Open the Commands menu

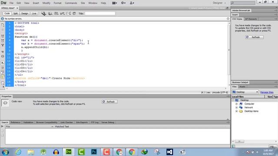pyautogui.click(x=71, y=3)
